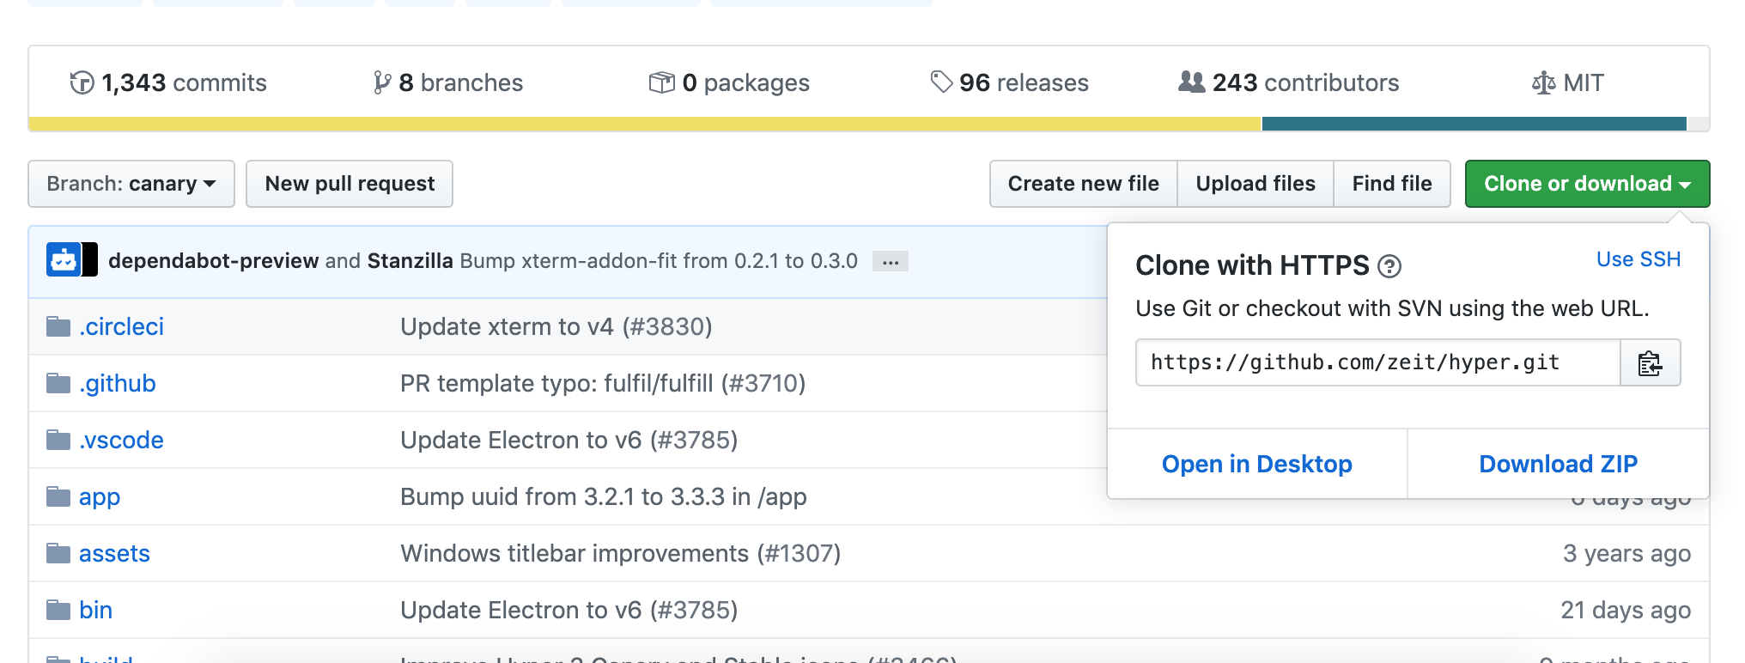Switch to Use SSH
1745x663 pixels.
(1639, 259)
